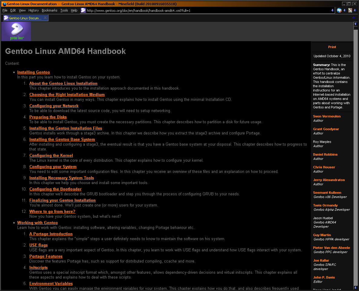Click the Print link in the sidebar

(332, 47)
